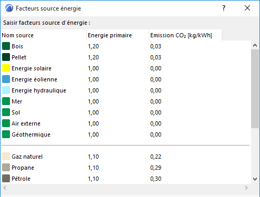Click the Bois color swatch
The width and height of the screenshot is (260, 197).
6,46
